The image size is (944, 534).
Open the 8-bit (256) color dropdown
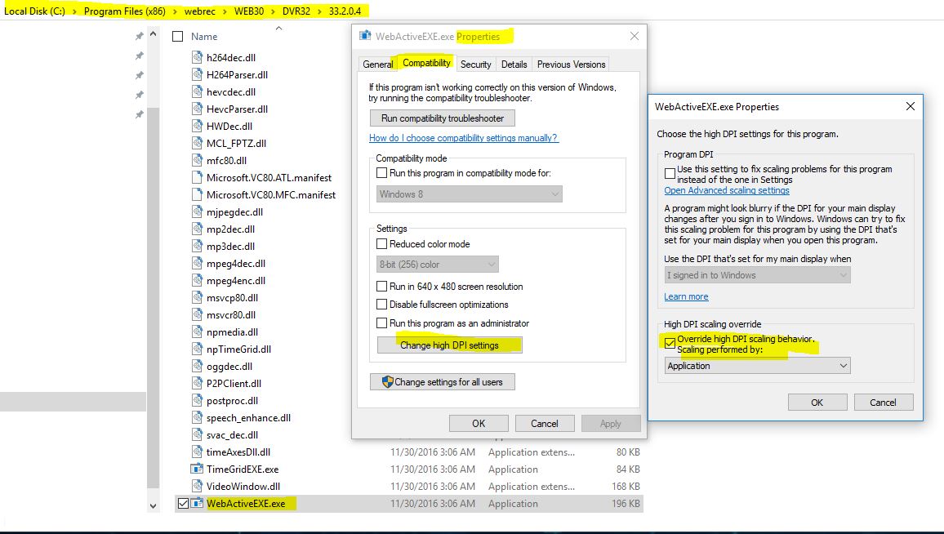click(438, 265)
